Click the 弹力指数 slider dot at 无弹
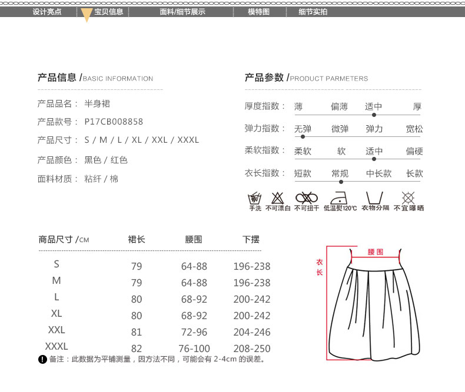 [303, 137]
